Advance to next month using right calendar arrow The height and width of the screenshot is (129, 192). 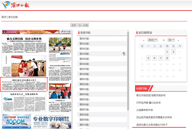tap(178, 40)
